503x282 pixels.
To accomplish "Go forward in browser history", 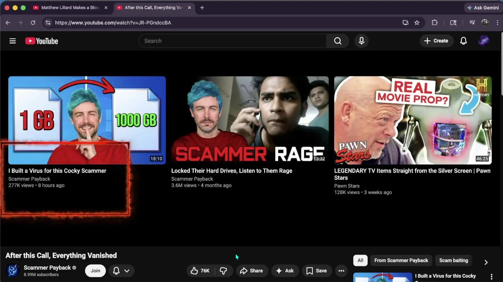I will (20, 23).
